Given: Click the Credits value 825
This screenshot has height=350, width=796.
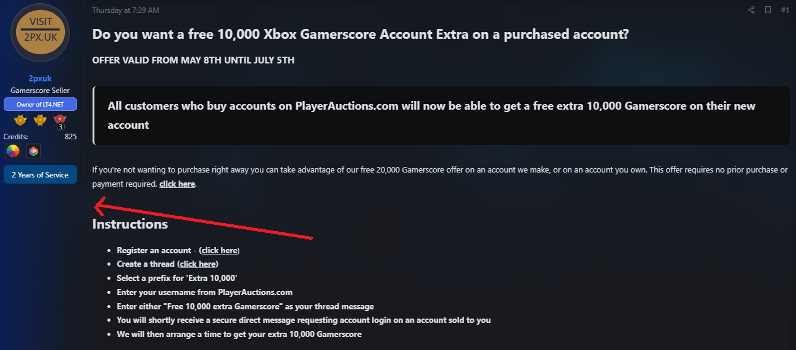Looking at the screenshot, I should pos(70,136).
